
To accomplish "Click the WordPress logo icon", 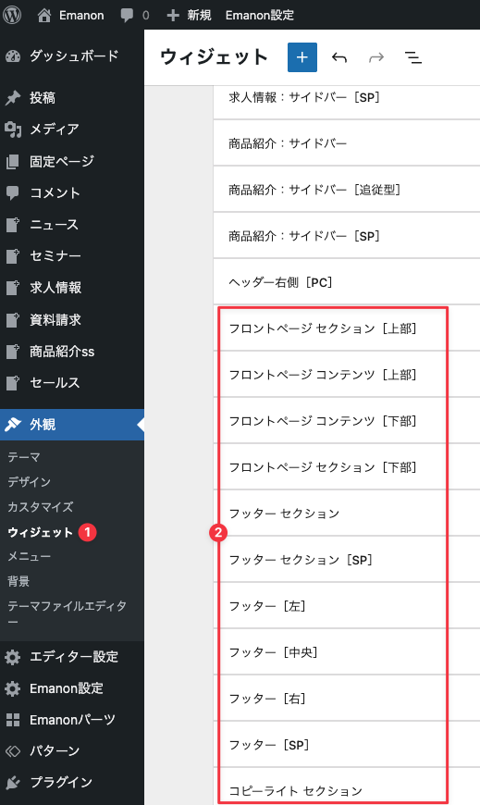I will point(12,15).
